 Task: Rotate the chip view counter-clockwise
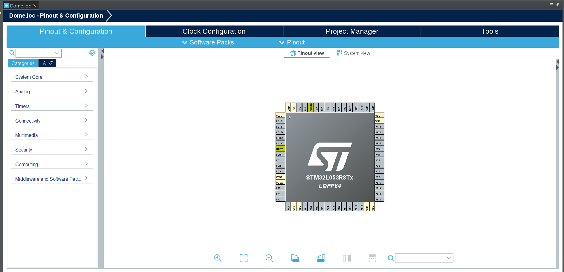pyautogui.click(x=321, y=258)
